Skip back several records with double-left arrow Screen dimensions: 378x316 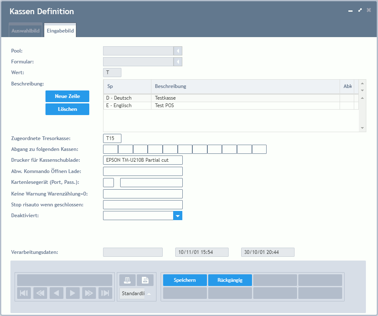coord(40,293)
